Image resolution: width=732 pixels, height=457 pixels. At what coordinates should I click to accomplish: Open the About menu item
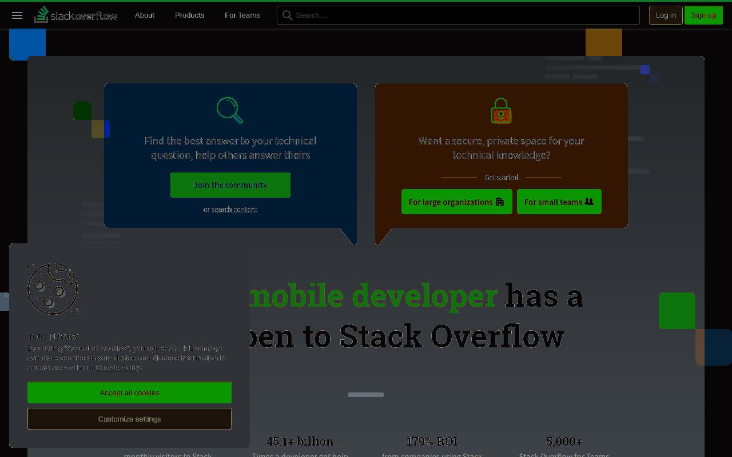(145, 15)
